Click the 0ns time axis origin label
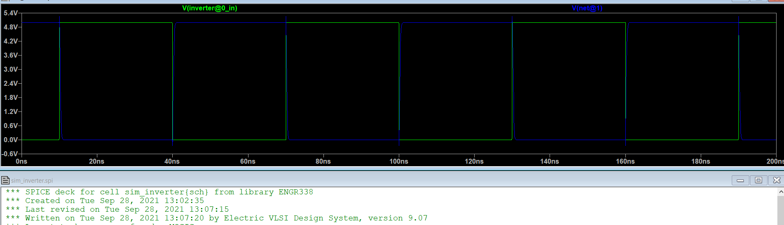 click(21, 161)
